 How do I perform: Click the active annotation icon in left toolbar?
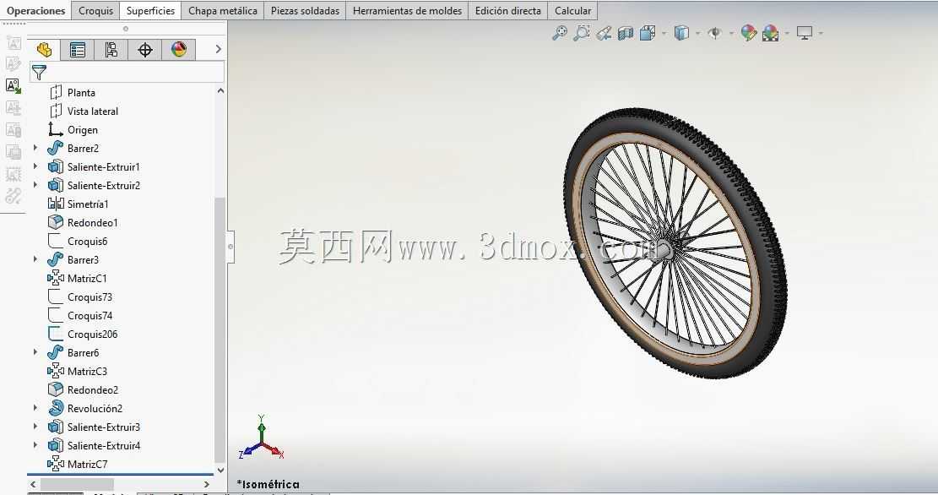pos(14,86)
